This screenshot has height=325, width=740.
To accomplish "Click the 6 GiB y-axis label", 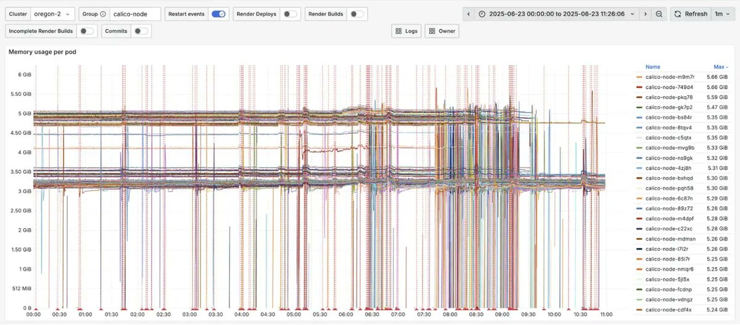I will click(24, 75).
